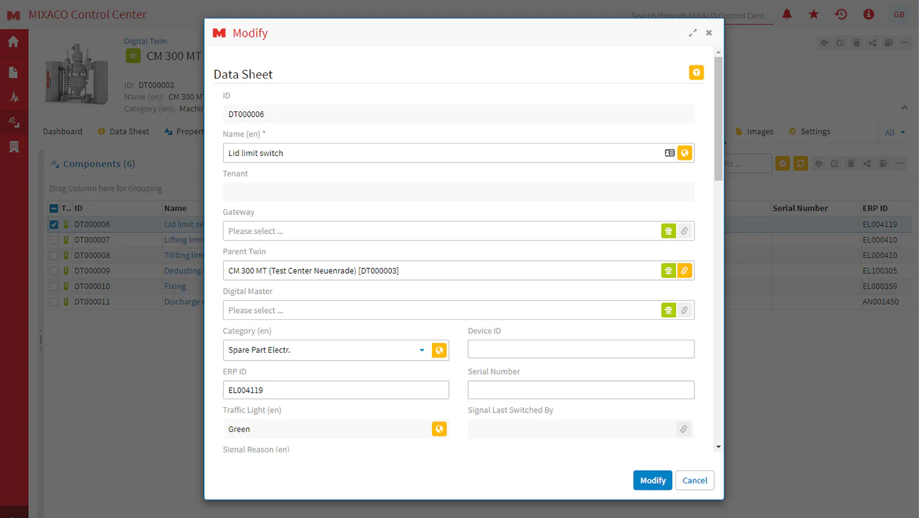Click the Cancel button
The width and height of the screenshot is (919, 518).
[695, 481]
